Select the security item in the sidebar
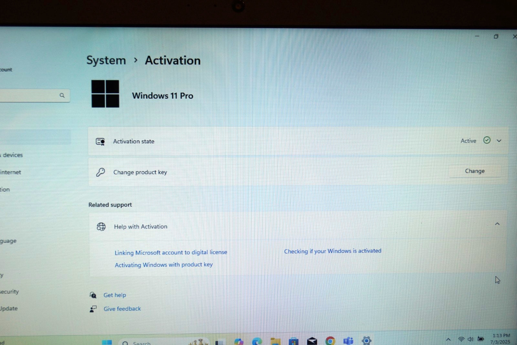This screenshot has width=517, height=345. 9,292
